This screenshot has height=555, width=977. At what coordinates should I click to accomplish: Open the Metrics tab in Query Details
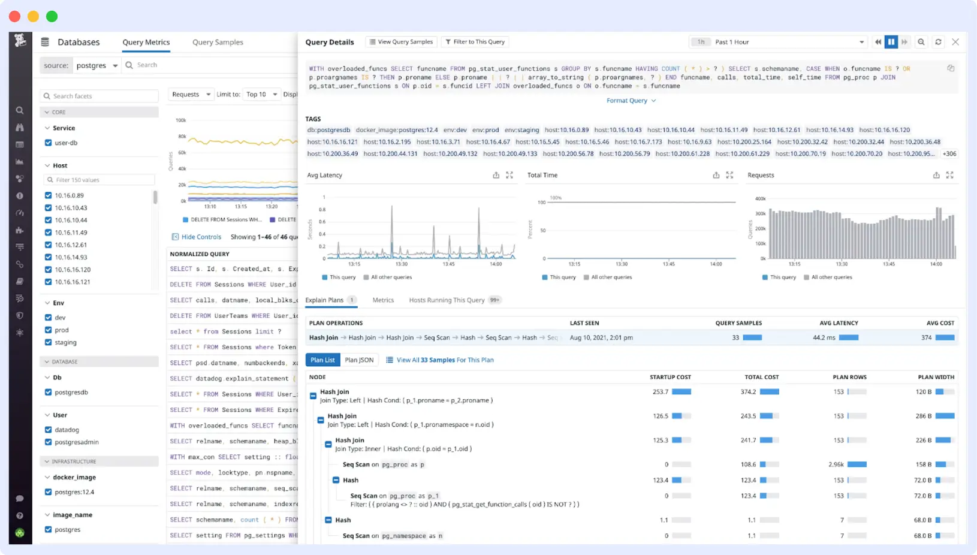pos(383,300)
